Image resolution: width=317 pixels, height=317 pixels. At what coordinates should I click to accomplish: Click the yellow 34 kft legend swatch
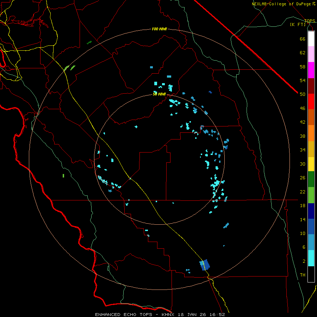[x=311, y=164]
